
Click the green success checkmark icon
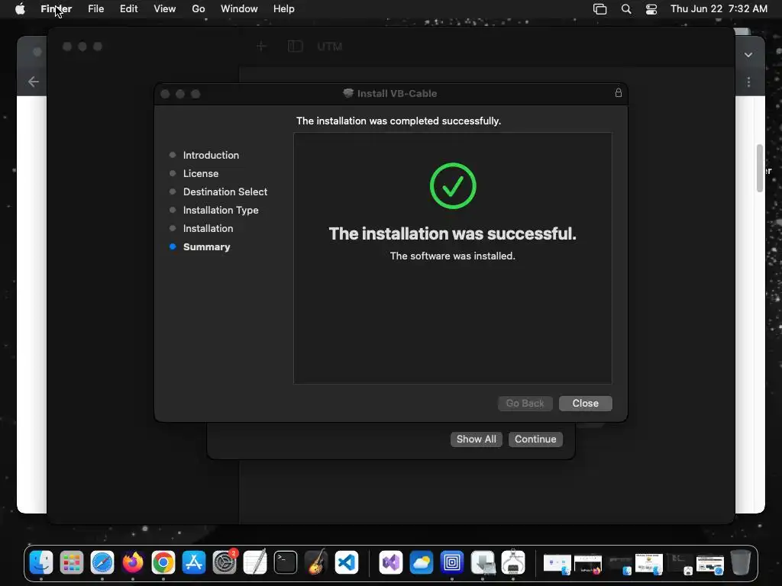(x=453, y=186)
